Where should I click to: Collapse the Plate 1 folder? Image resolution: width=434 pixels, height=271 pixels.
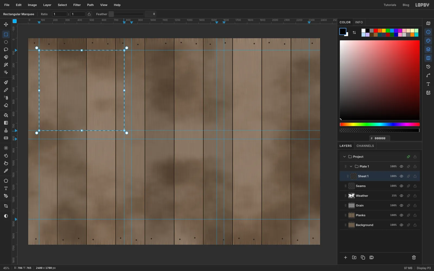tap(351, 166)
